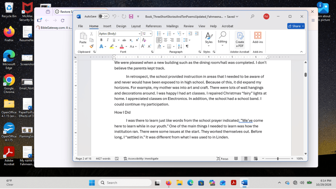336x189 pixels.
Task: Cut selection with the scissors icon
Action: pyautogui.click(x=92, y=33)
